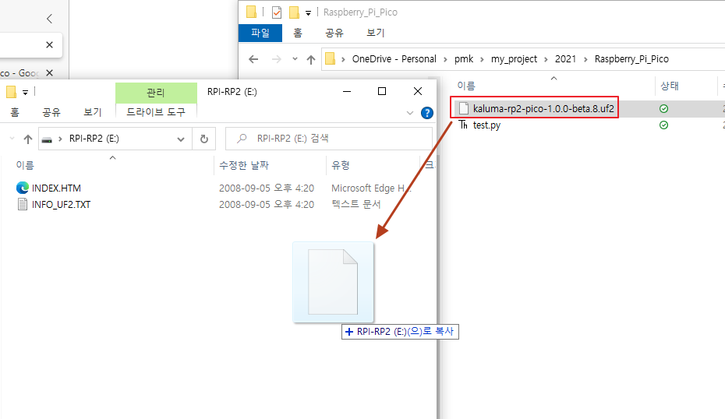
Task: Refresh the RPI-RP2 (E:) folder
Action: 204,139
